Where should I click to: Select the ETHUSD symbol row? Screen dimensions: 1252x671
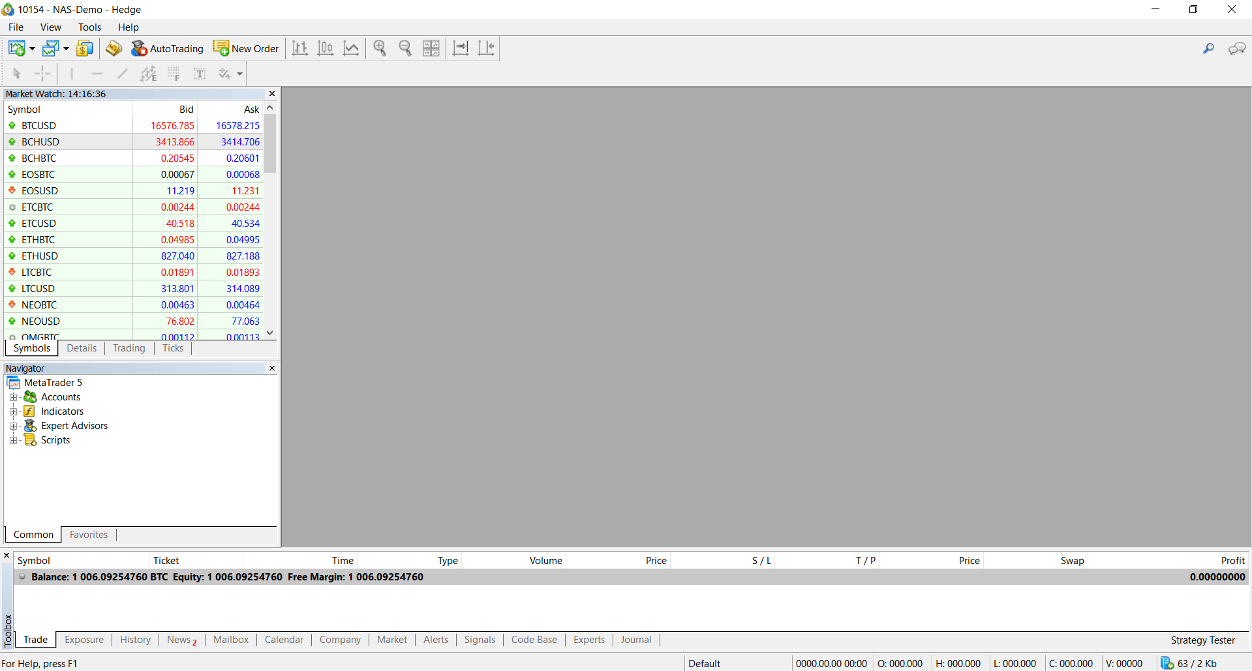click(134, 256)
